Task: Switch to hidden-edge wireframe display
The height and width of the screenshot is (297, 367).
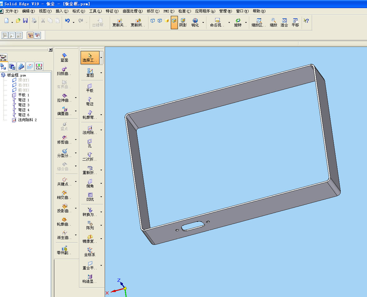Action: click(x=160, y=21)
